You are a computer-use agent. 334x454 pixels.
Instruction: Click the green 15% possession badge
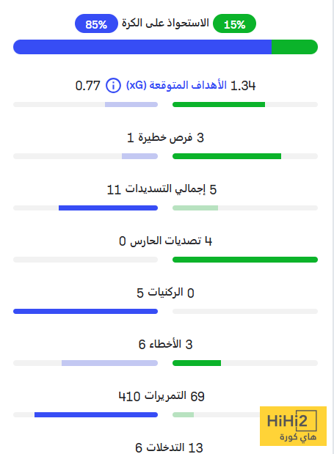point(235,23)
